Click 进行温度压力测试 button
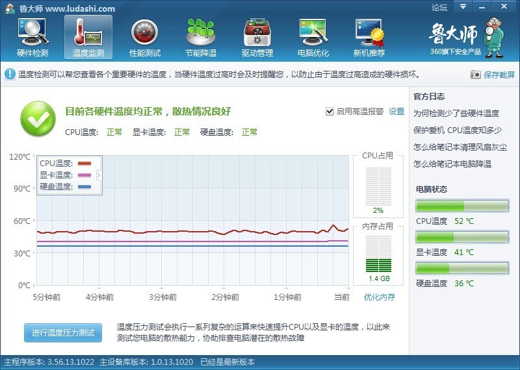Viewport: 520px width, 370px height. coord(63,332)
